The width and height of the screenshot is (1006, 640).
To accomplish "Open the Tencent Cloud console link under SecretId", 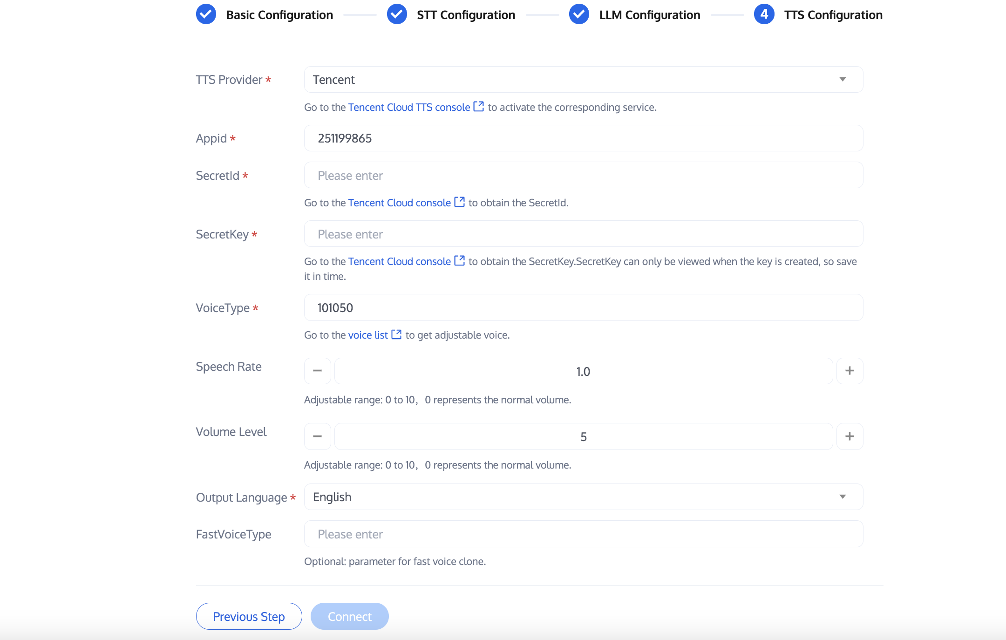I will (399, 203).
